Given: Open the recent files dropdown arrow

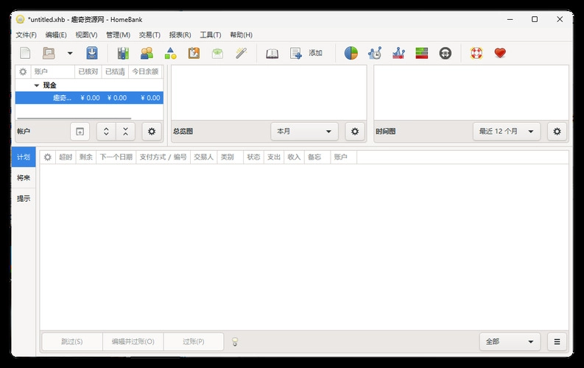Looking at the screenshot, I should pos(70,53).
